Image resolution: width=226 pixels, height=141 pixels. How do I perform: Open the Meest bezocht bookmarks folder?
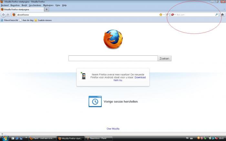9,20
